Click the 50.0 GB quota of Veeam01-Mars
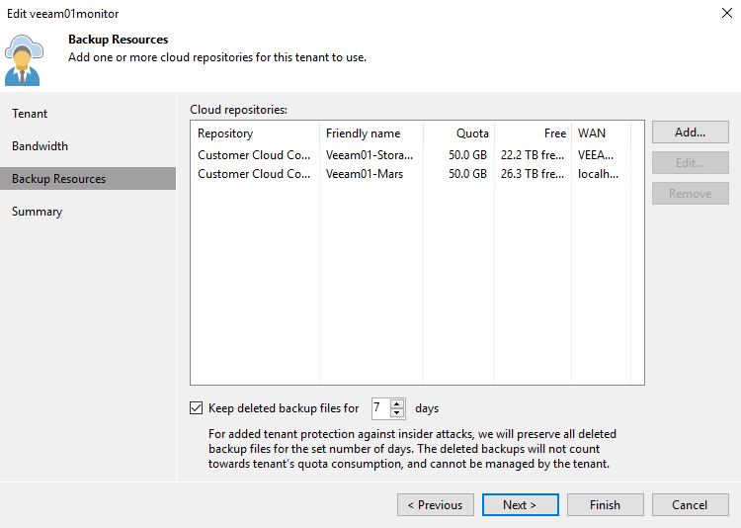741x528 pixels. [x=468, y=174]
